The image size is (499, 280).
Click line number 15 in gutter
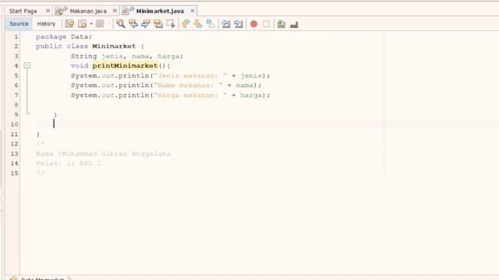(14, 173)
